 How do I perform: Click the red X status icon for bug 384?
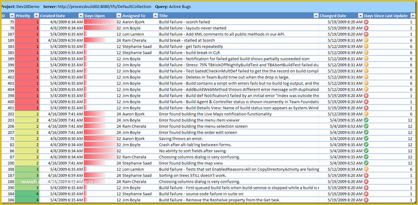point(367,194)
